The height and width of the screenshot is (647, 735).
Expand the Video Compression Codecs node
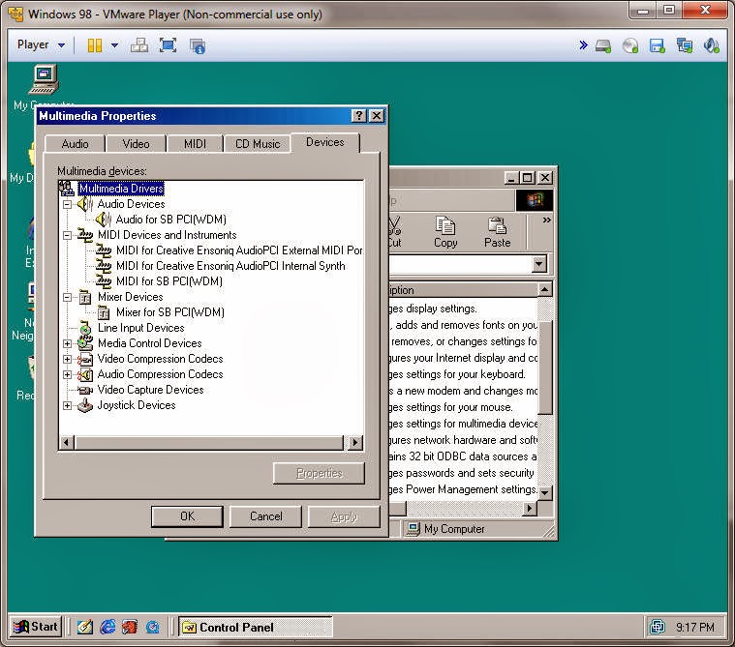pyautogui.click(x=67, y=359)
